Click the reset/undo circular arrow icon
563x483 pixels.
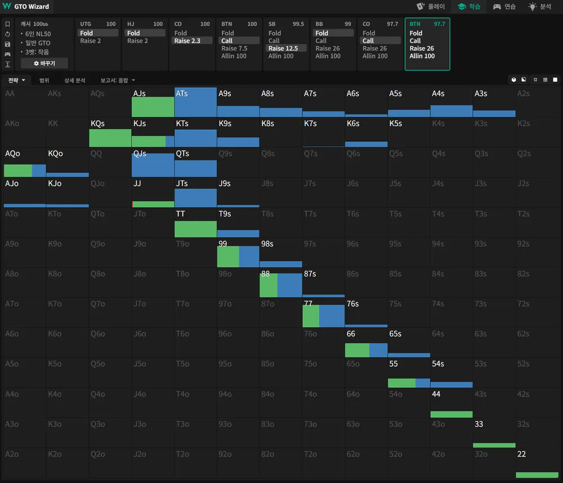click(x=7, y=34)
